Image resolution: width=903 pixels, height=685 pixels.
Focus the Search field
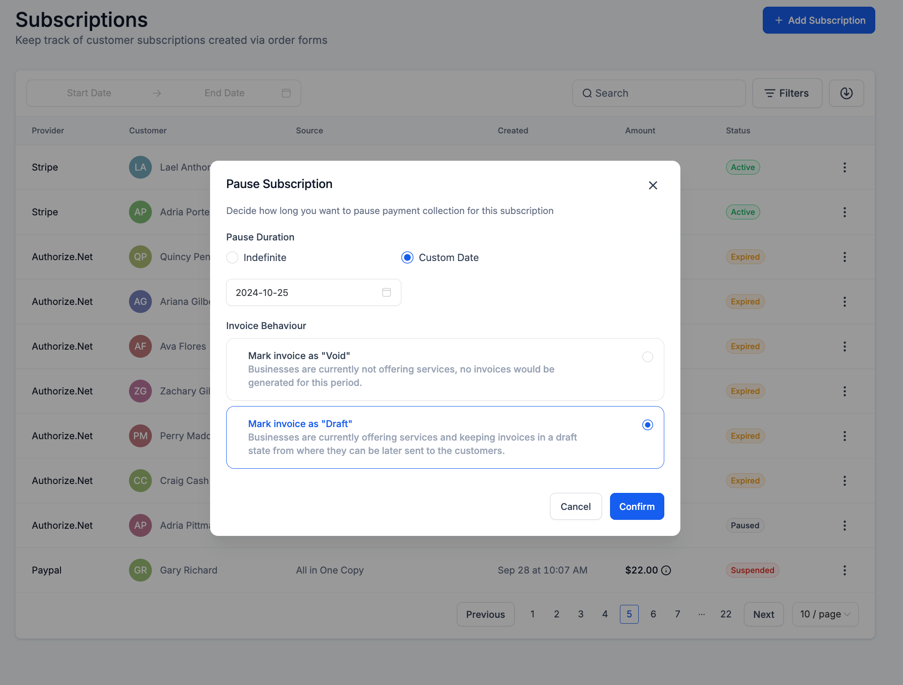659,93
